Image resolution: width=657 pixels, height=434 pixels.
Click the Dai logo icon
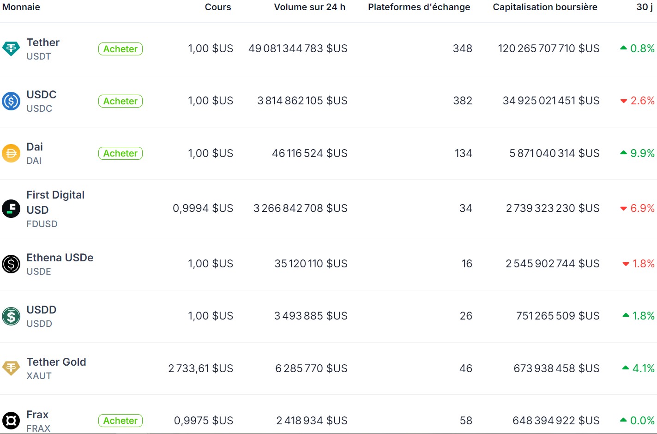11,153
